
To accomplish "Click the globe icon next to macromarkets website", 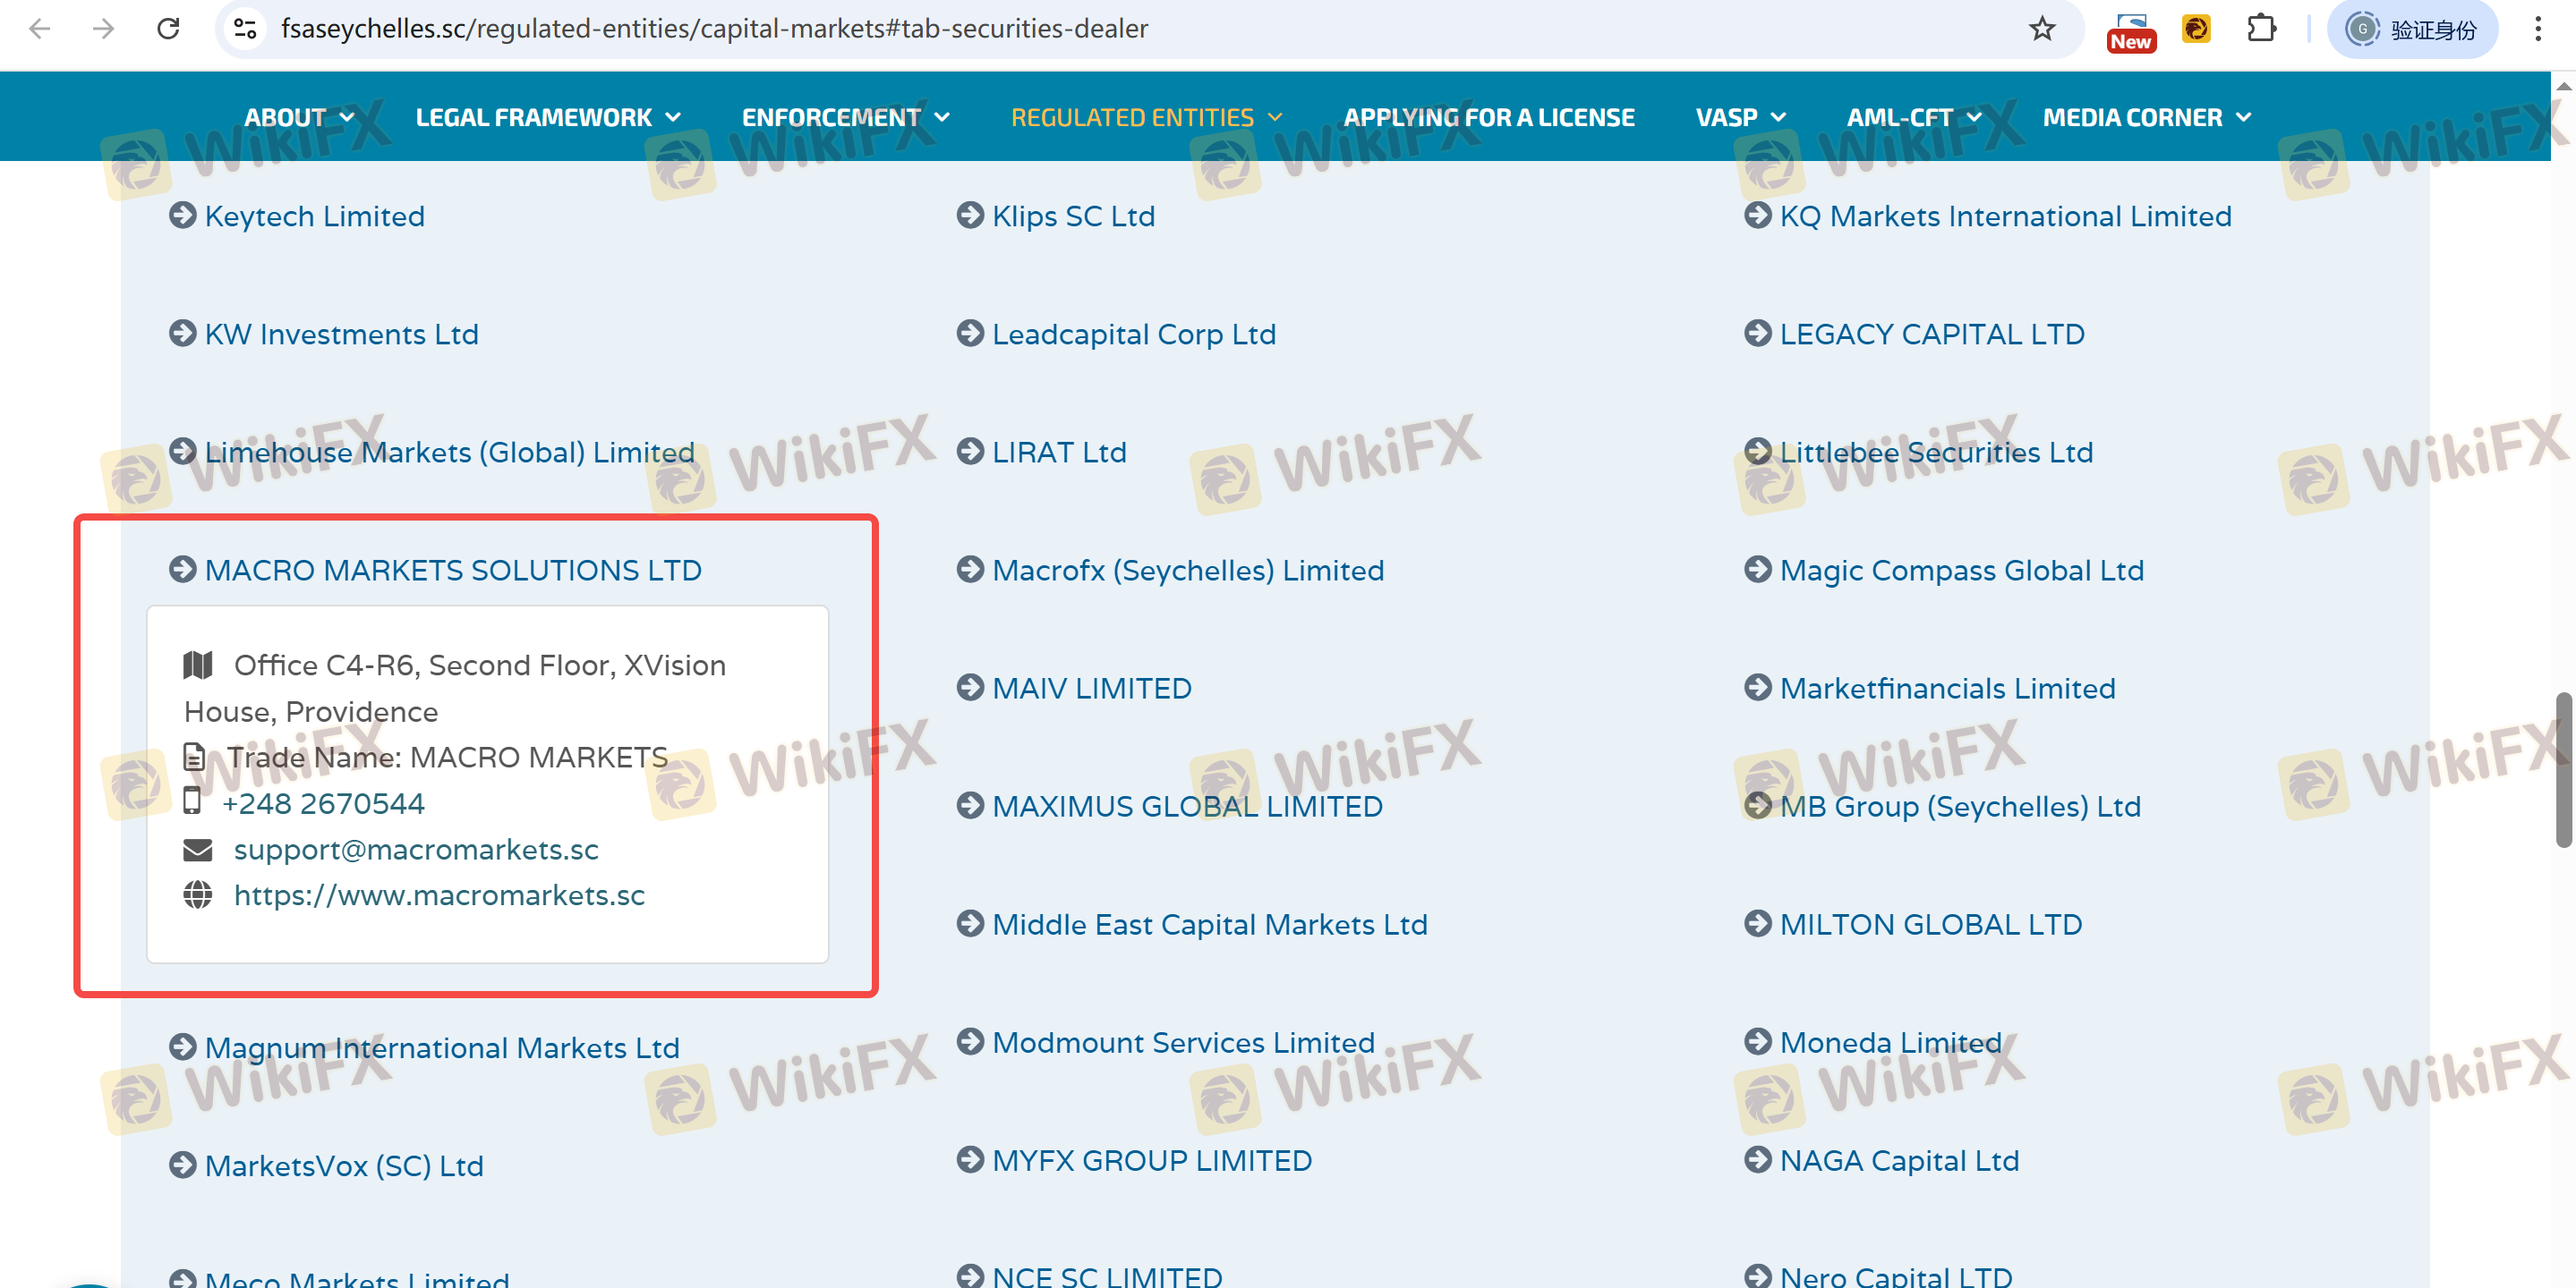I will (197, 894).
